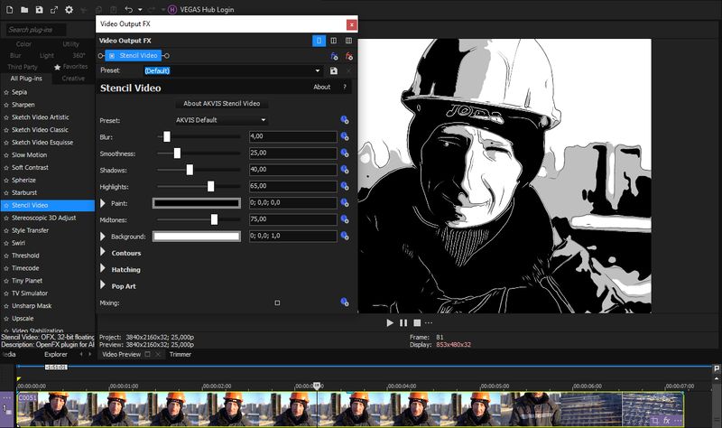The height and width of the screenshot is (428, 722).
Task: Open the clip's Event FX icon on the timeline
Action: click(666, 420)
